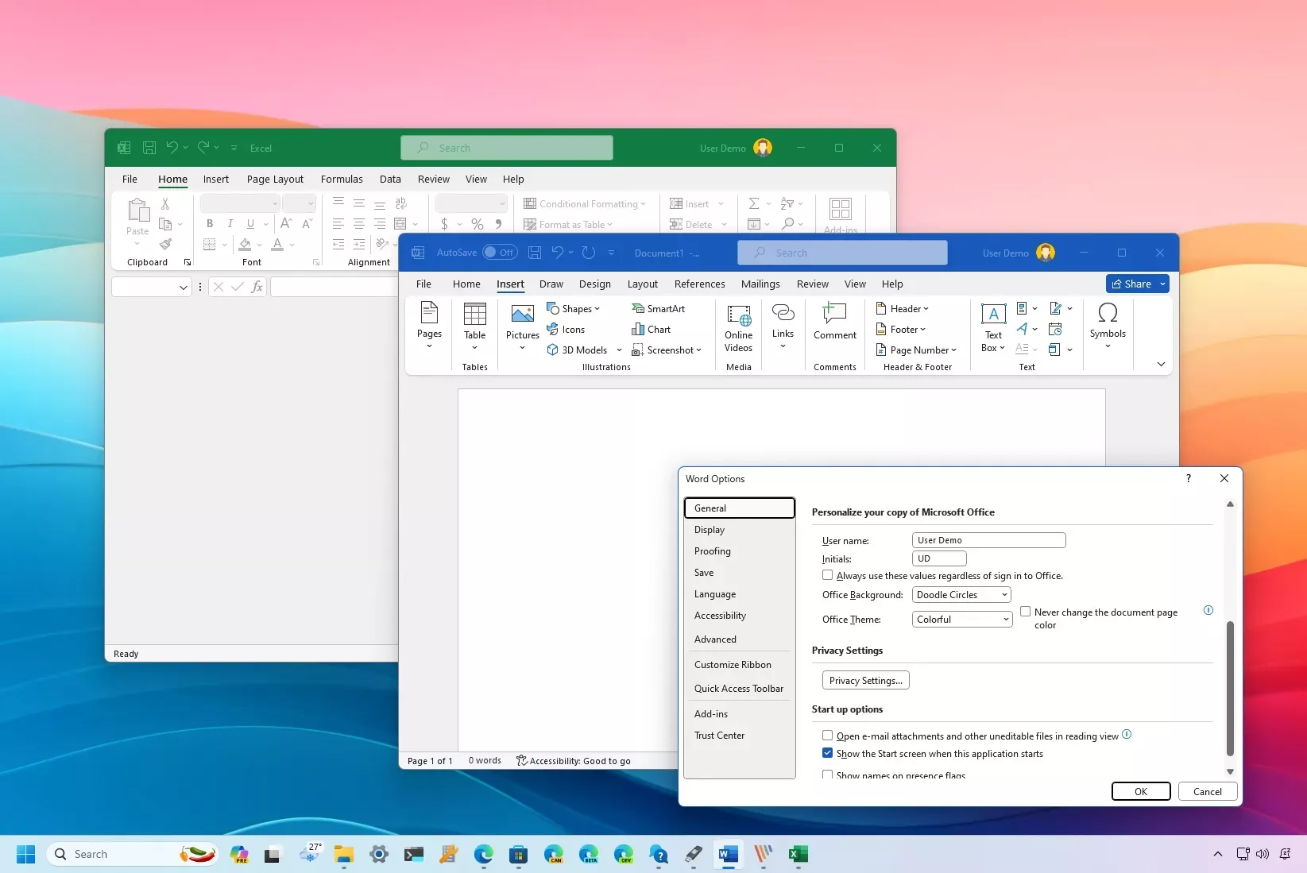Click inside the User name field
This screenshot has width=1307, height=873.
(988, 540)
